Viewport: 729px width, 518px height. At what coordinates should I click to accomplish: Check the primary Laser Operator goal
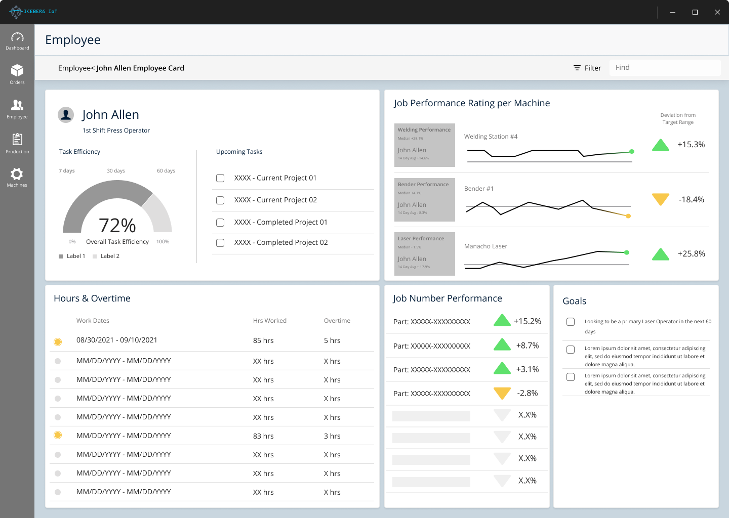571,322
